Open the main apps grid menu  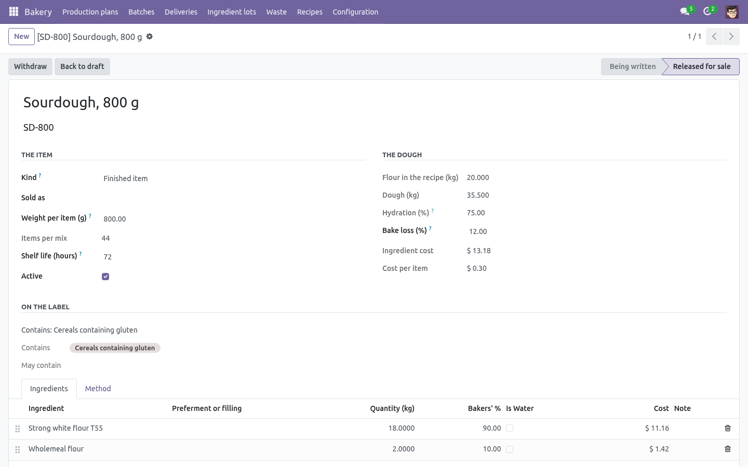coord(14,11)
